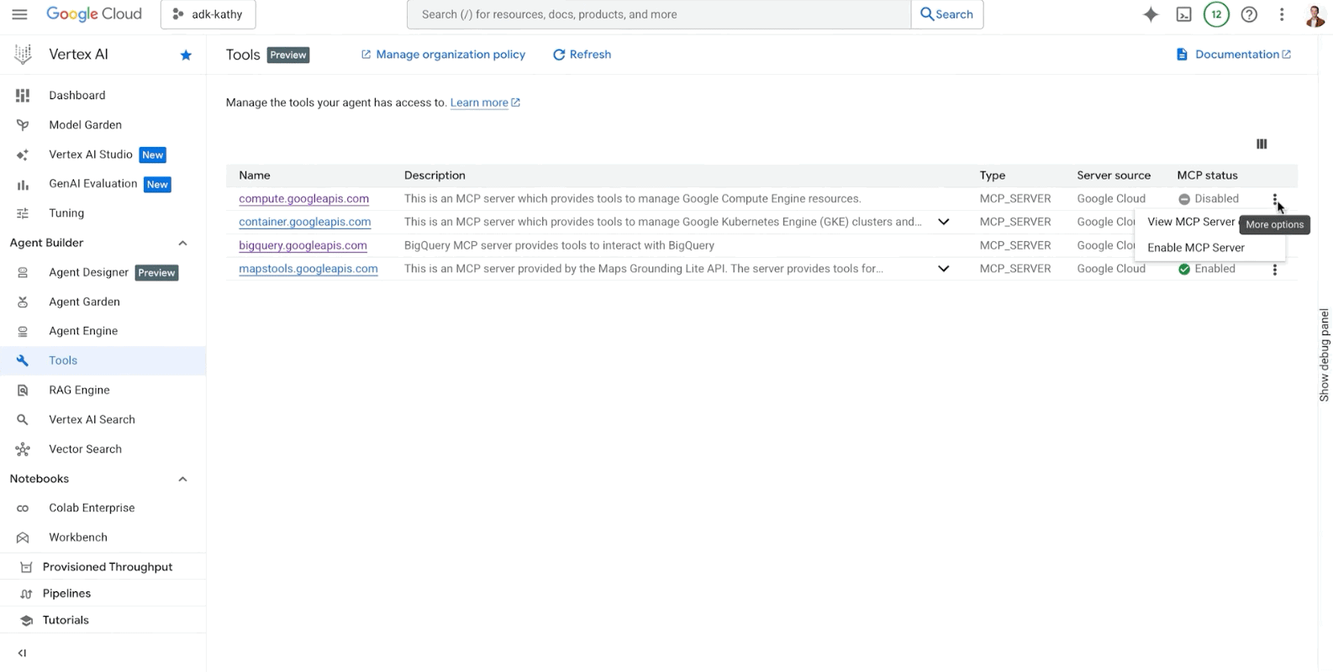Click the Description column header
This screenshot has width=1333, height=672.
435,176
